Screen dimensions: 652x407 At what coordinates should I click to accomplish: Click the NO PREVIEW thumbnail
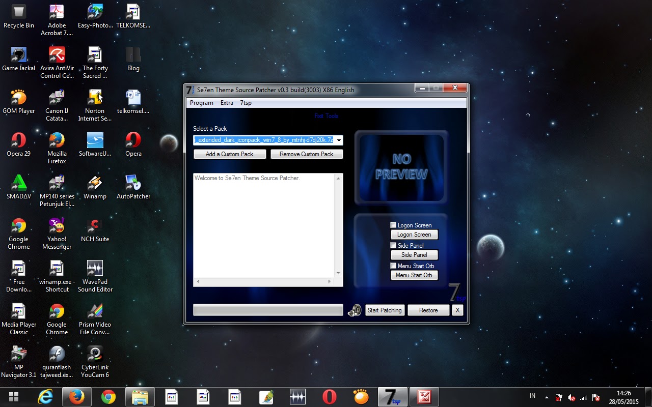(x=401, y=167)
